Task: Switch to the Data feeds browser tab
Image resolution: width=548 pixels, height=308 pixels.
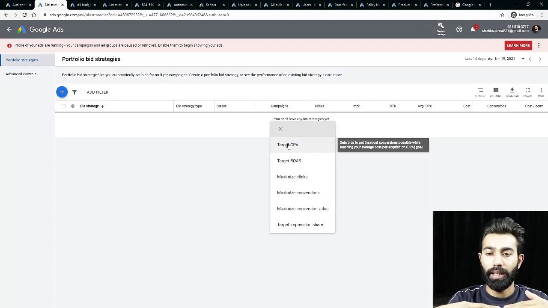Action: point(340,5)
